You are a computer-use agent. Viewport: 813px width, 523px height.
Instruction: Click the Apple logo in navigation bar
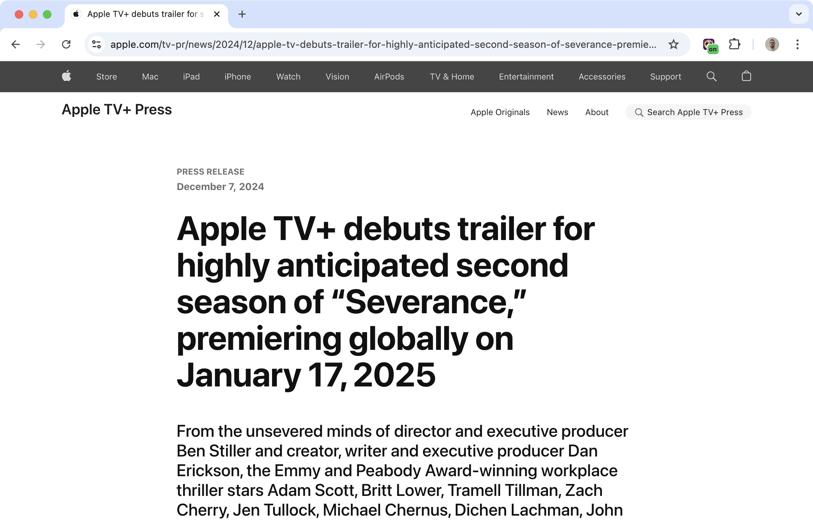[x=67, y=76]
